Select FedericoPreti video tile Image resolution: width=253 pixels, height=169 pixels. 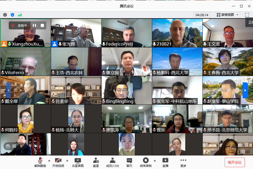[127, 33]
